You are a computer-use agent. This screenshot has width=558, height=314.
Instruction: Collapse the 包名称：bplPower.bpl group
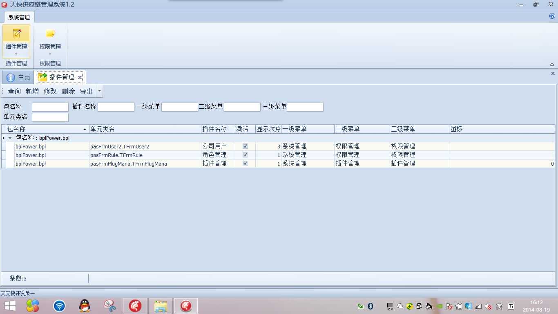(x=10, y=138)
